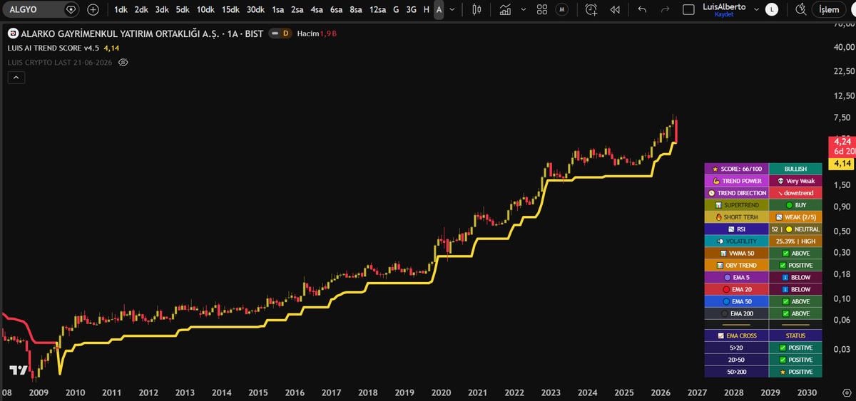Screen dimensions: 856x401
Task: Click the diamond icon in the symbol search box
Action: [x=70, y=9]
